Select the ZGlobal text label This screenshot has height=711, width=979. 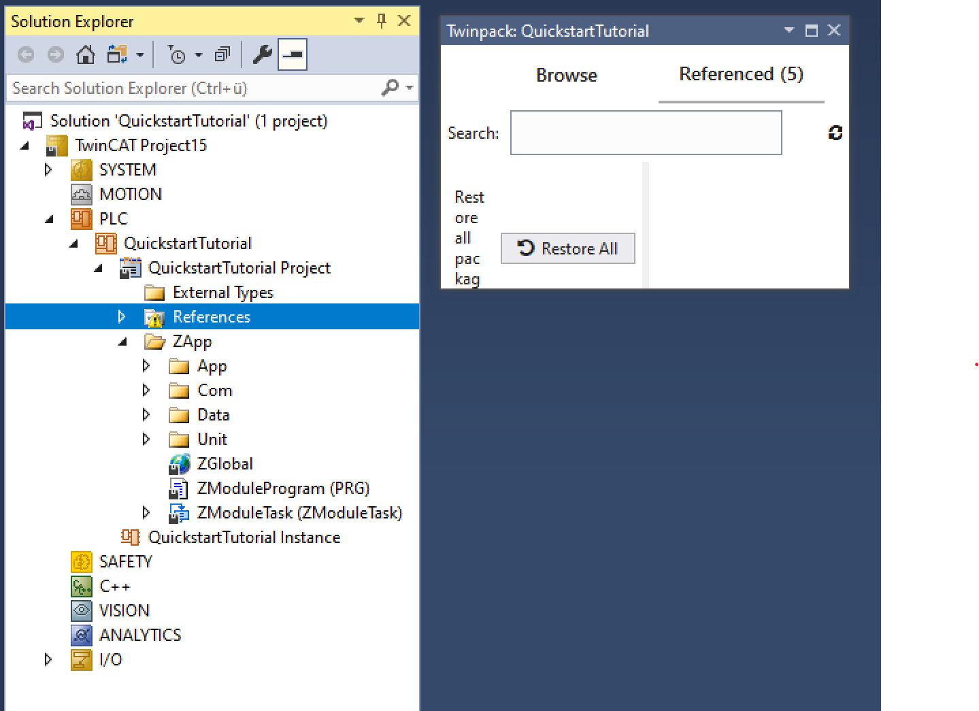coord(225,464)
